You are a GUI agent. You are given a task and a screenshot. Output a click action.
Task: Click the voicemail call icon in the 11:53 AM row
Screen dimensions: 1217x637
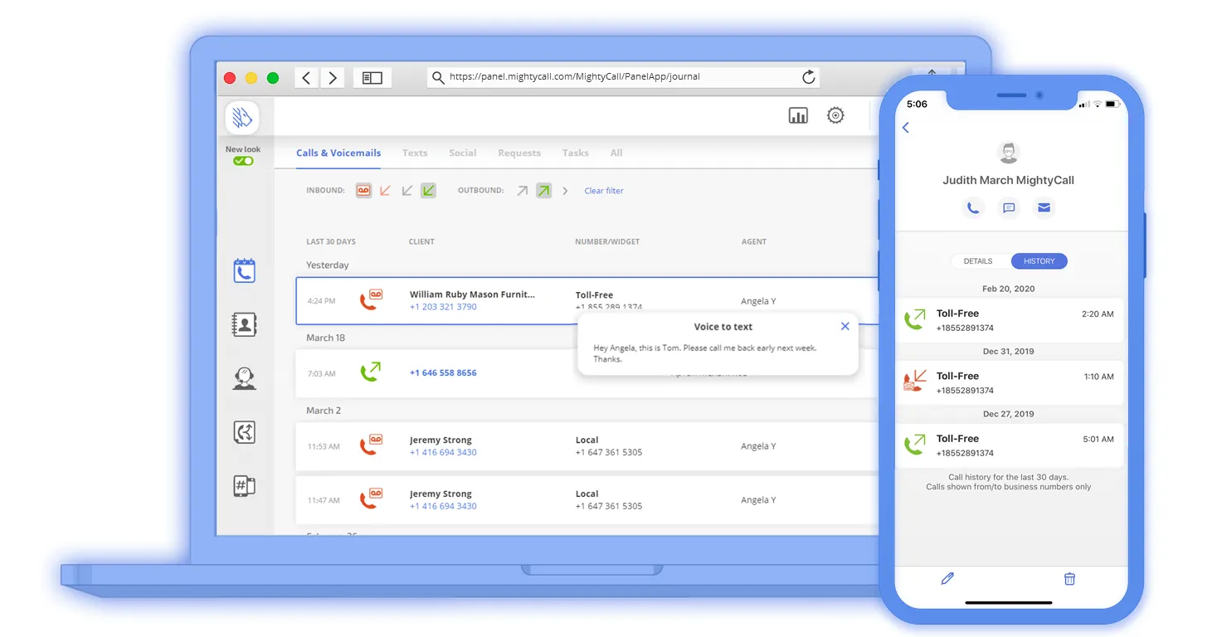click(371, 445)
